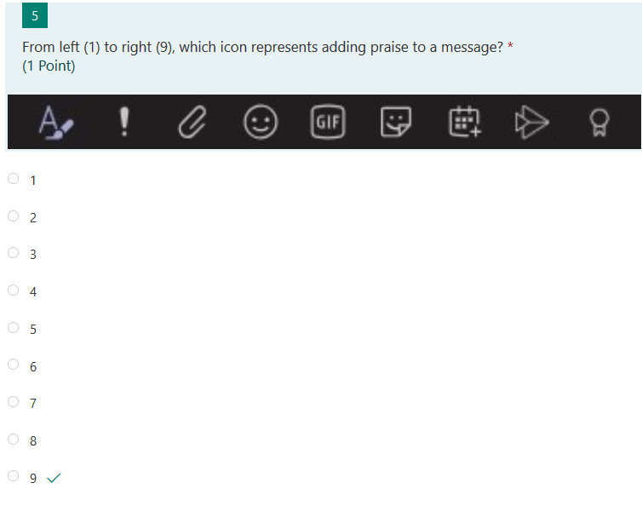Choose answer 5 radio button
This screenshot has height=506, width=642.
point(13,327)
